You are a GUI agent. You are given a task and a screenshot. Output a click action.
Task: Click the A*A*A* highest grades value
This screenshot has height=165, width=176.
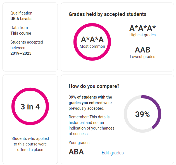142,28
